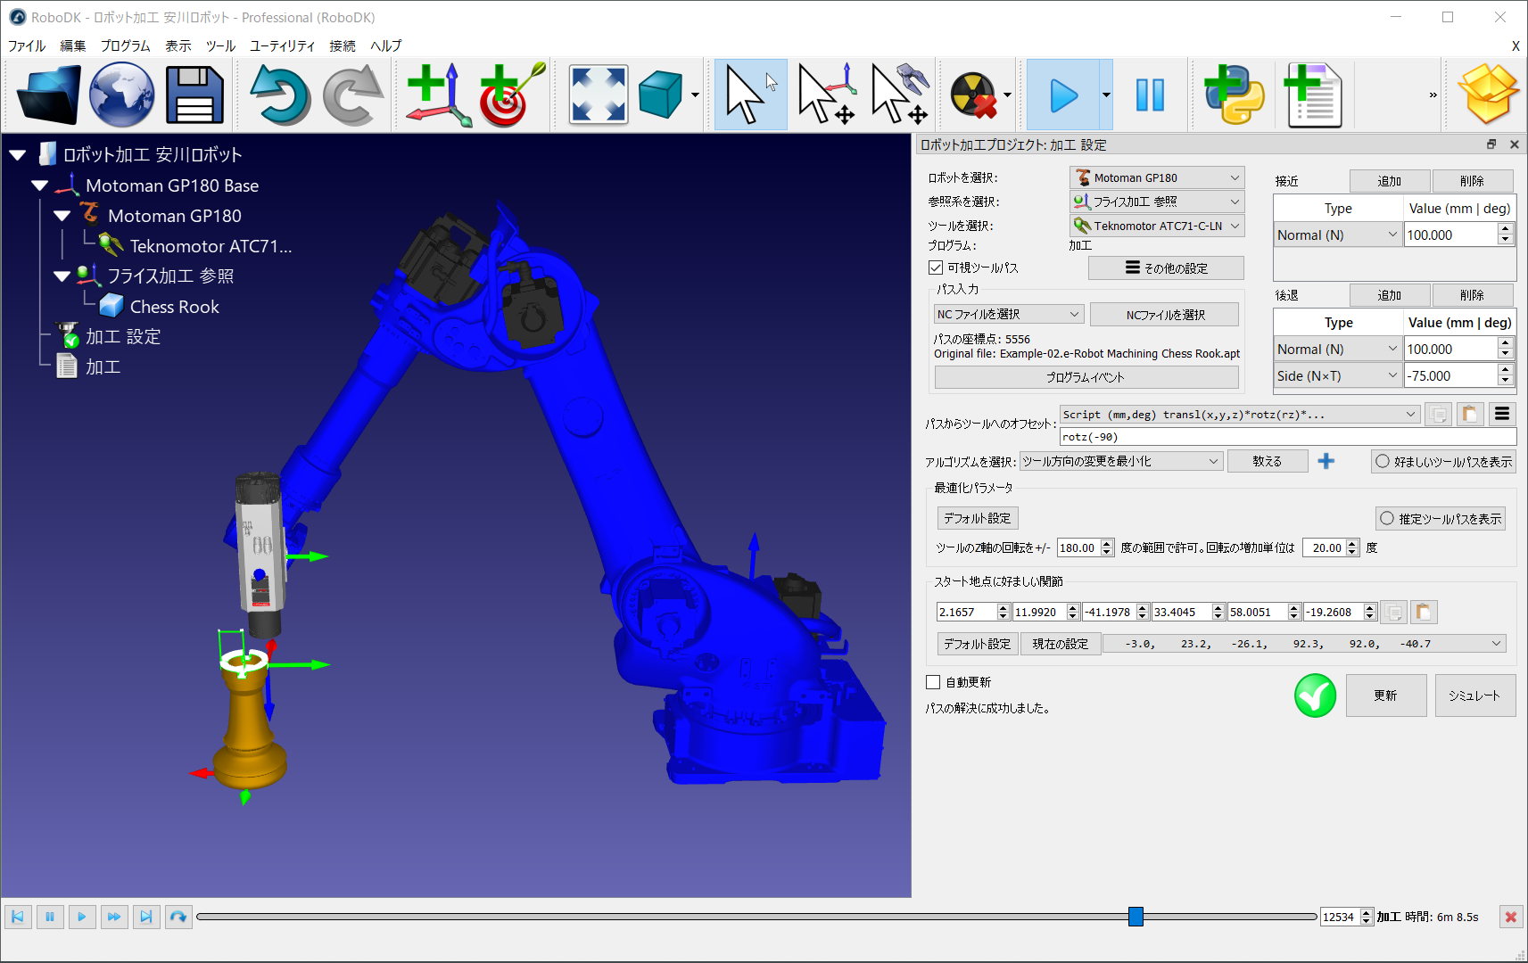Open package export box icon
Screen dimensions: 1528x963
(1488, 95)
